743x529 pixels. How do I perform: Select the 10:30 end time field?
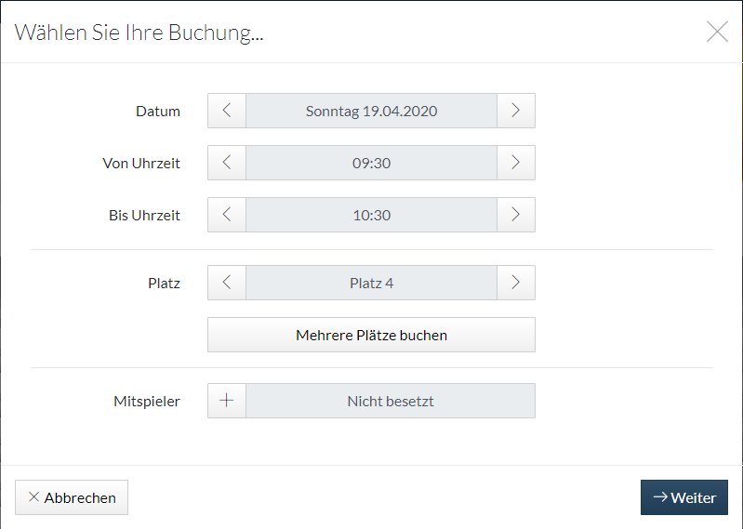tap(372, 215)
